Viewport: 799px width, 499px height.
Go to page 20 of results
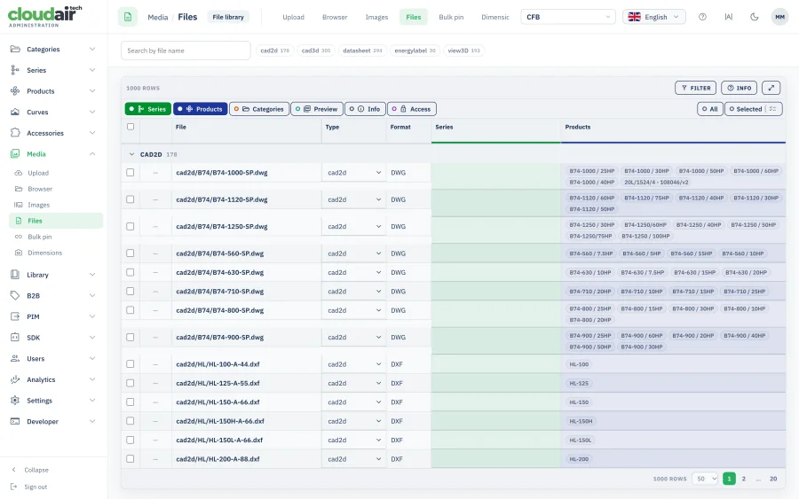click(773, 479)
